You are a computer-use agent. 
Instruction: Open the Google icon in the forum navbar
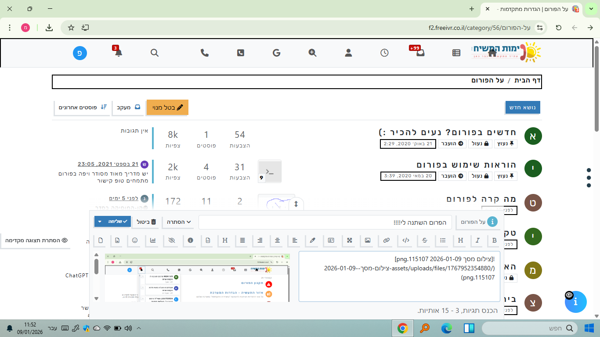[x=276, y=53]
